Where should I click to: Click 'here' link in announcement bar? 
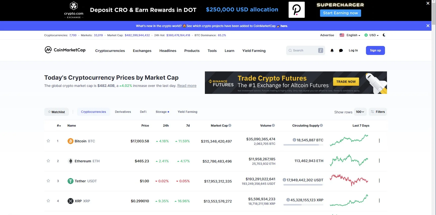(284, 26)
